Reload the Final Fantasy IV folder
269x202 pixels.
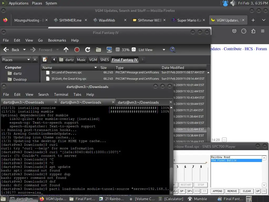click(x=88, y=50)
